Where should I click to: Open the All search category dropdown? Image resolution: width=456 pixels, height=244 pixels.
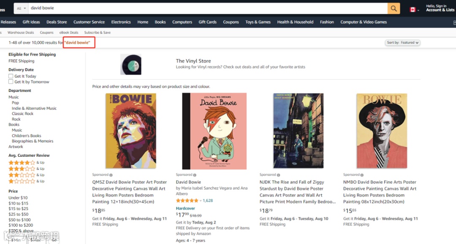tap(21, 8)
